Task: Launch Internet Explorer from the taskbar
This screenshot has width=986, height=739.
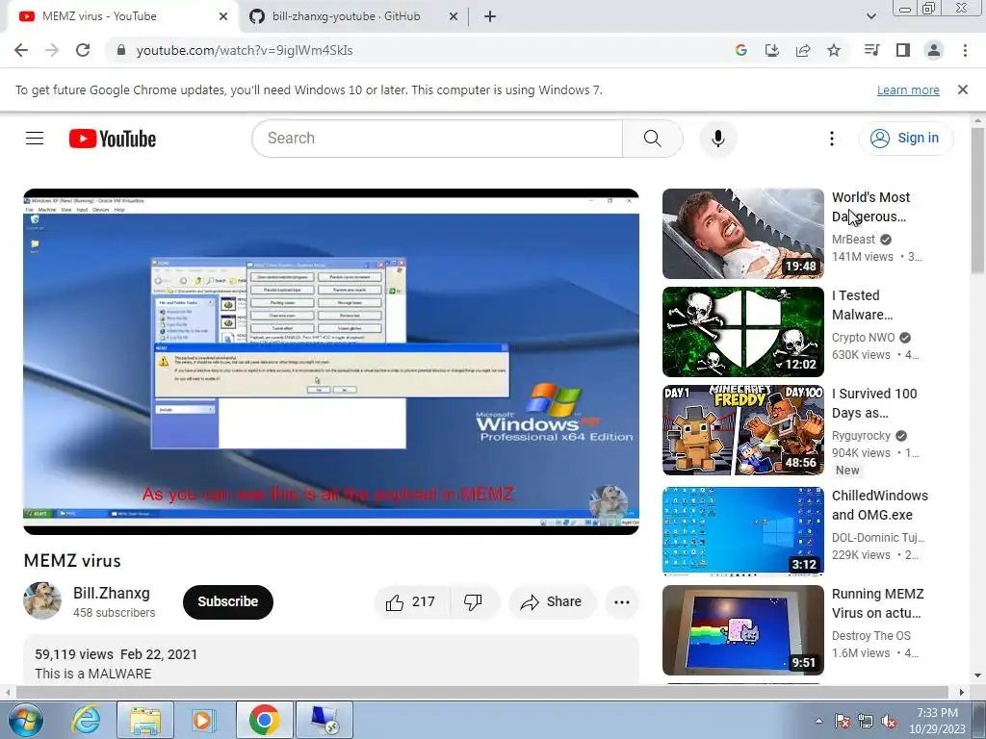Action: 86,720
